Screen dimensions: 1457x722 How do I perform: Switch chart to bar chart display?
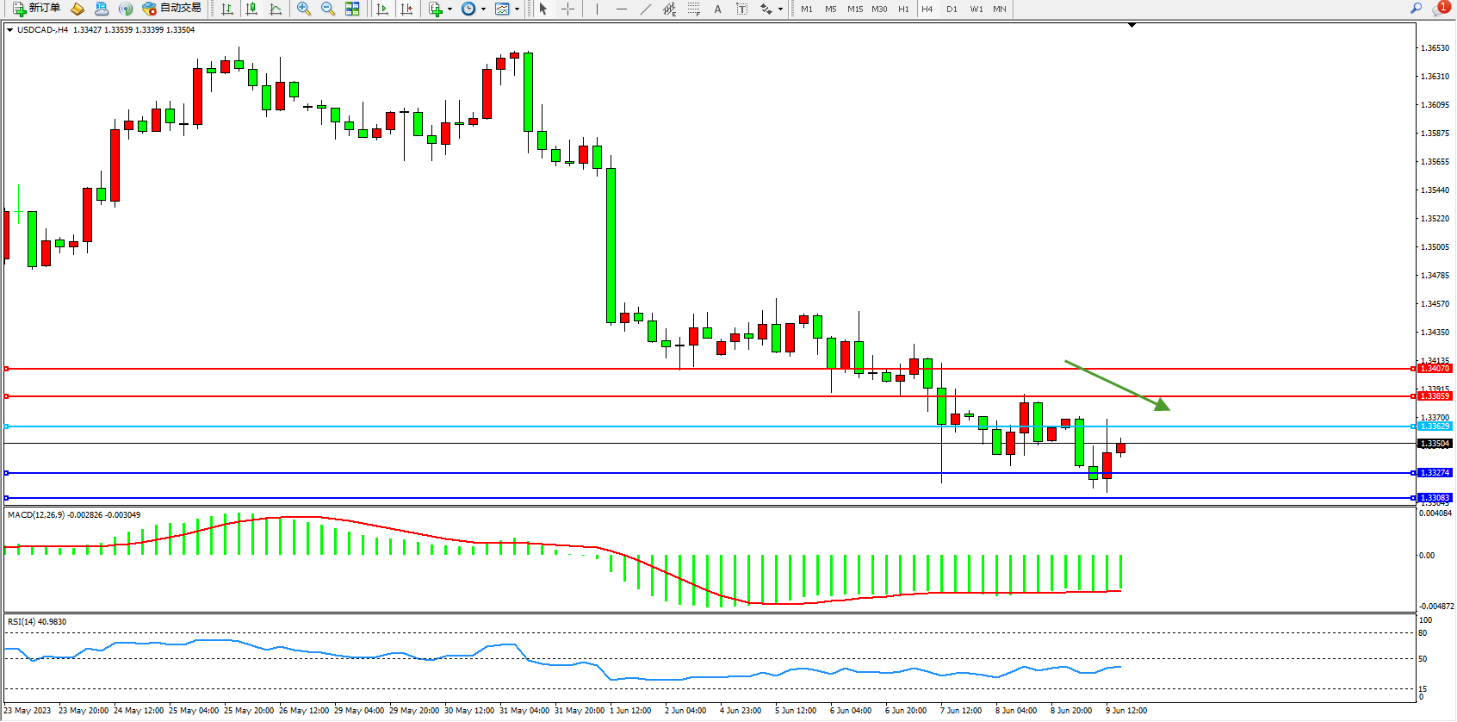pyautogui.click(x=227, y=9)
